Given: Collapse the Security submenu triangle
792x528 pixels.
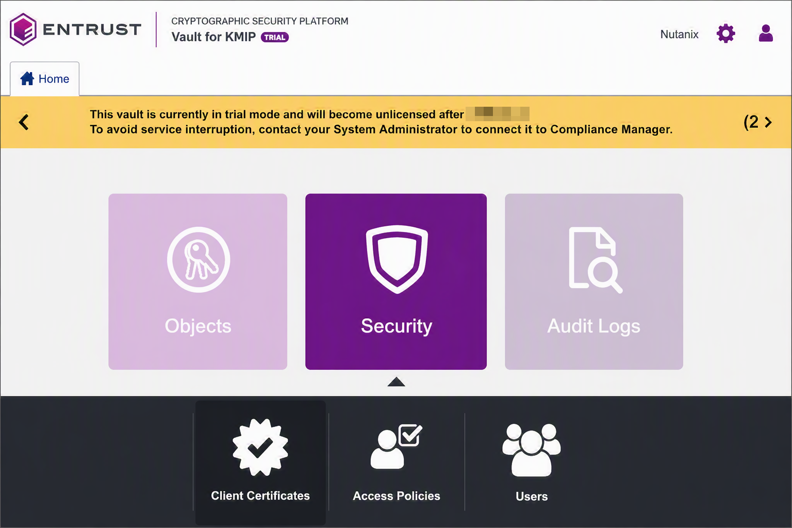Looking at the screenshot, I should coord(396,382).
